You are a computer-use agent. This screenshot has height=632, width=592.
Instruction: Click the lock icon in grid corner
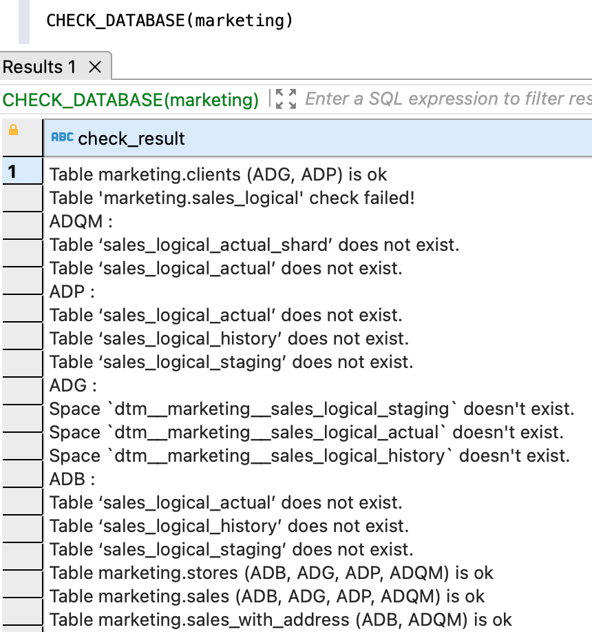click(13, 131)
